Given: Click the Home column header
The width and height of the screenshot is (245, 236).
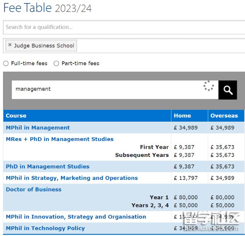Looking at the screenshot, I should pyautogui.click(x=182, y=116).
